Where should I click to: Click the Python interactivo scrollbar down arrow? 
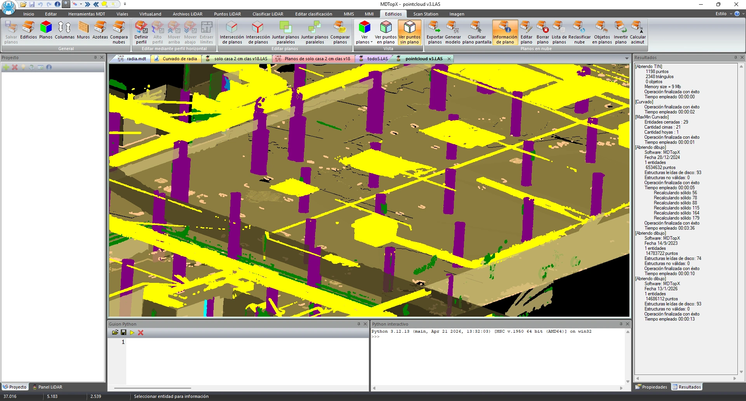pos(627,382)
